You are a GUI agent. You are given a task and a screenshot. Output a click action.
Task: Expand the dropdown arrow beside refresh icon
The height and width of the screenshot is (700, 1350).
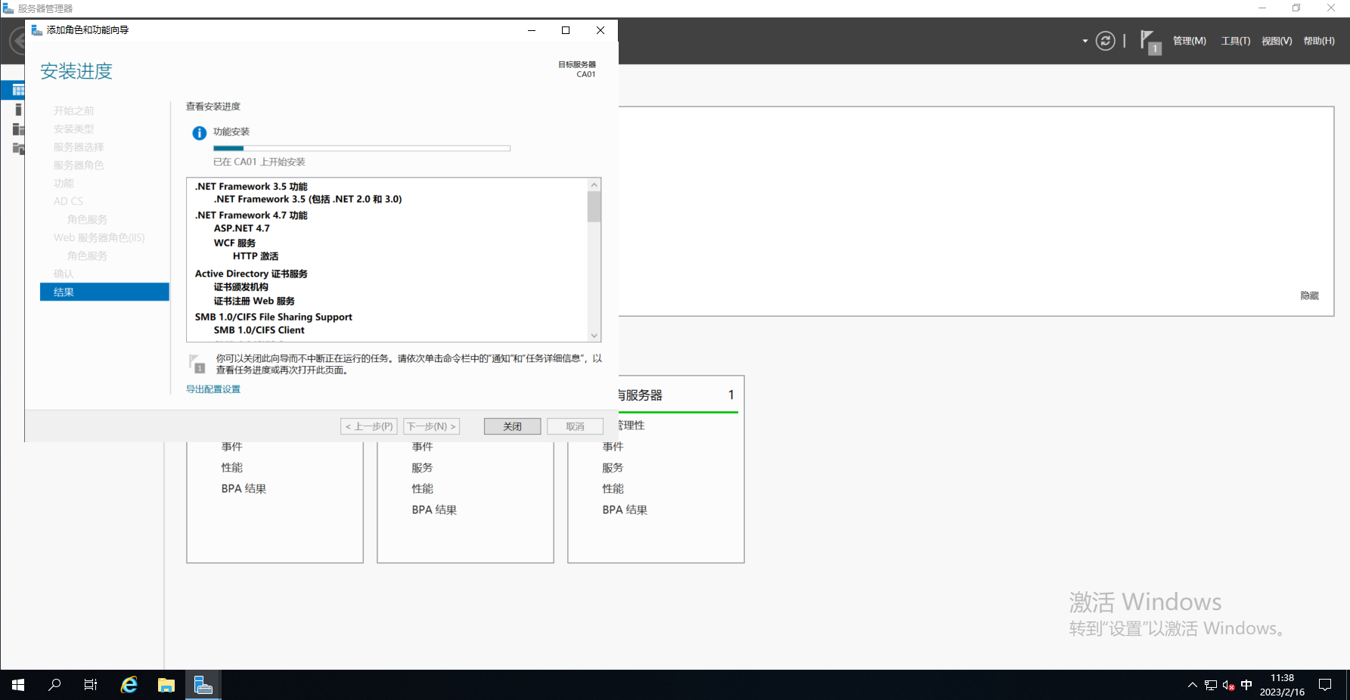(1085, 41)
